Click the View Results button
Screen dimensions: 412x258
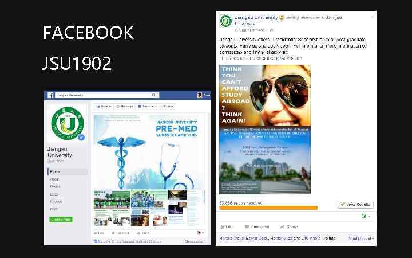(355, 204)
